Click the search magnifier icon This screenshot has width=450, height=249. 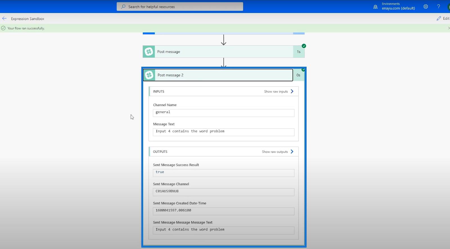point(123,6)
